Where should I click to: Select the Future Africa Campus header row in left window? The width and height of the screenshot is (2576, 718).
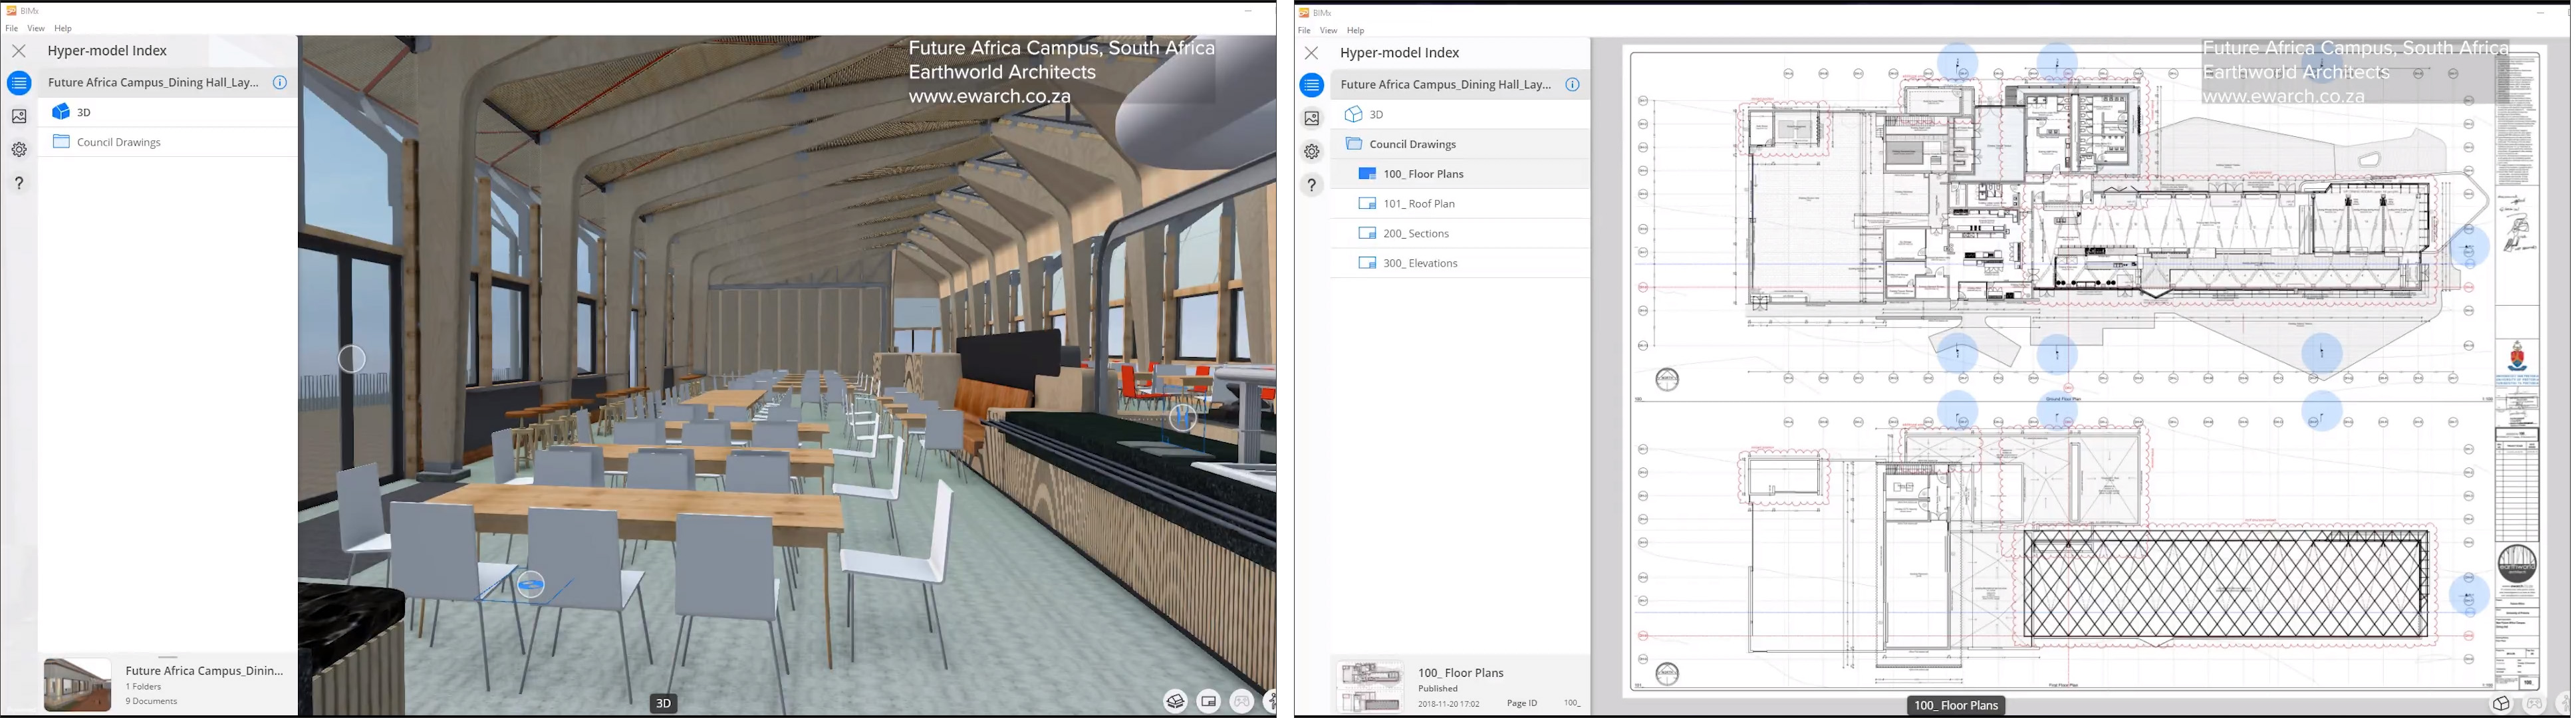[168, 83]
